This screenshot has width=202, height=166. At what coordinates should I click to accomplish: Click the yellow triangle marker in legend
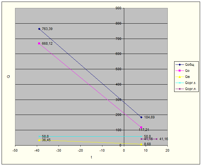tap(179, 77)
